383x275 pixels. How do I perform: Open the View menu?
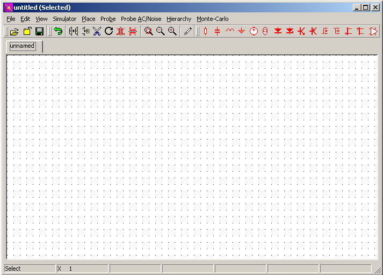click(x=41, y=19)
